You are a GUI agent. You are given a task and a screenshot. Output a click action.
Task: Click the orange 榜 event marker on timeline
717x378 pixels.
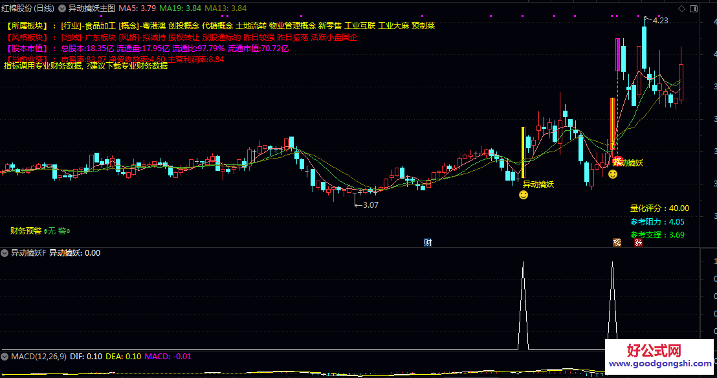point(617,243)
